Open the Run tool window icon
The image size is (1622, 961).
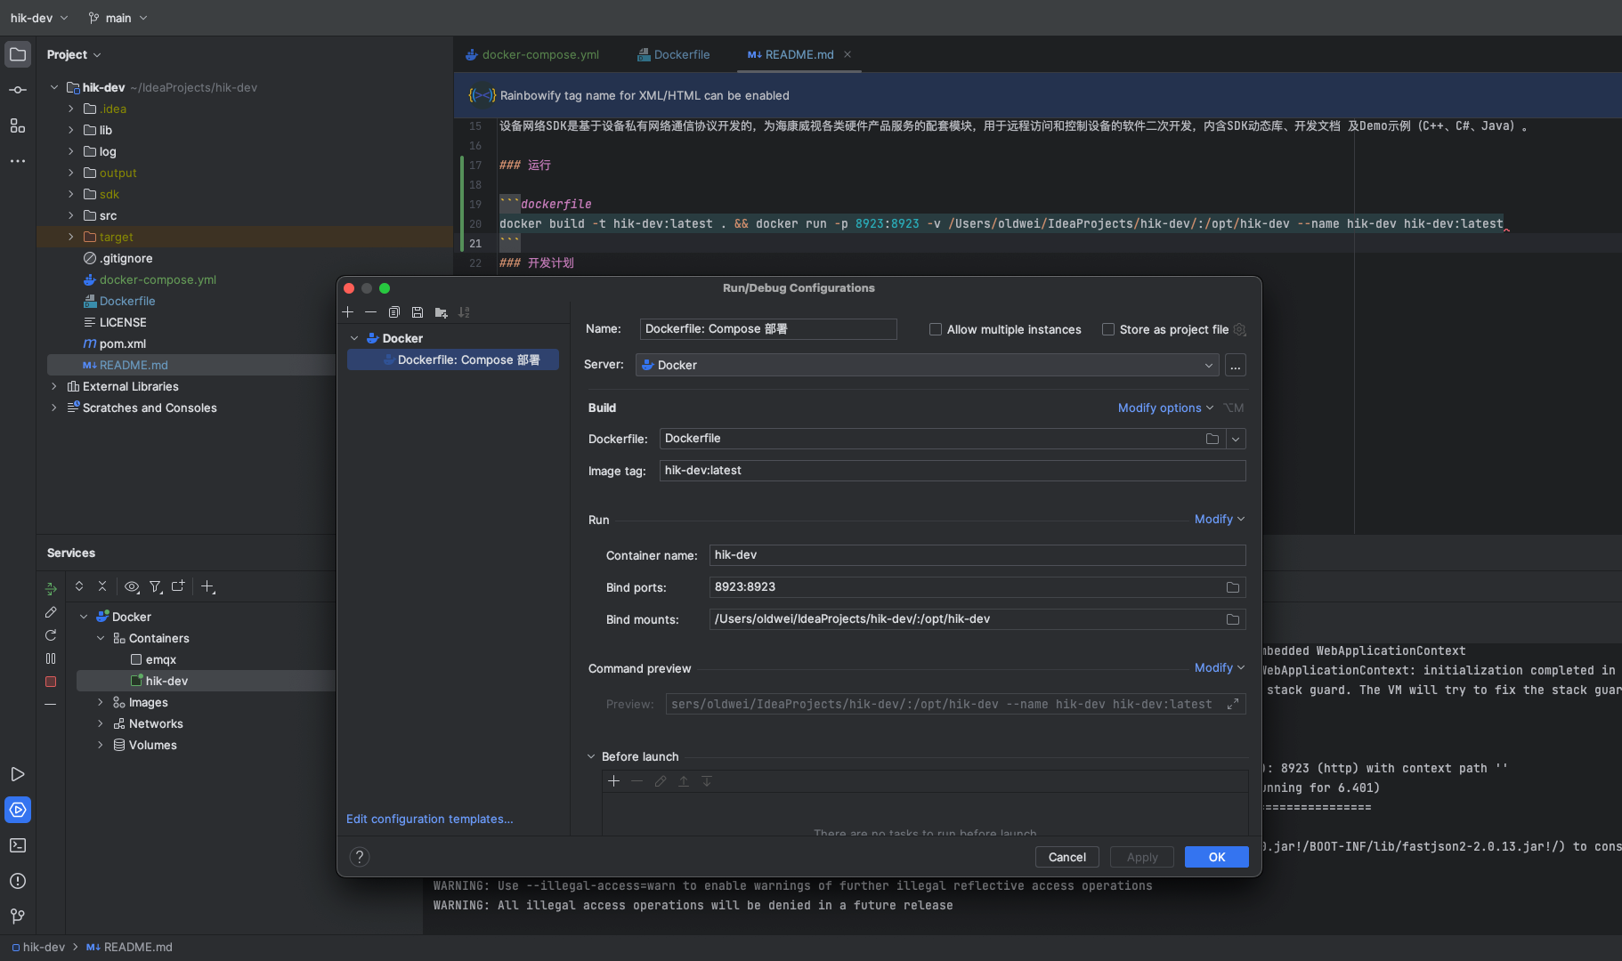(x=18, y=774)
